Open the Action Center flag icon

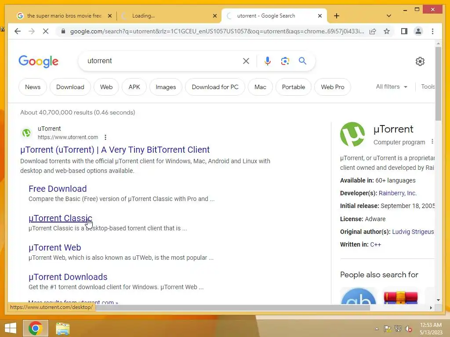point(387,329)
